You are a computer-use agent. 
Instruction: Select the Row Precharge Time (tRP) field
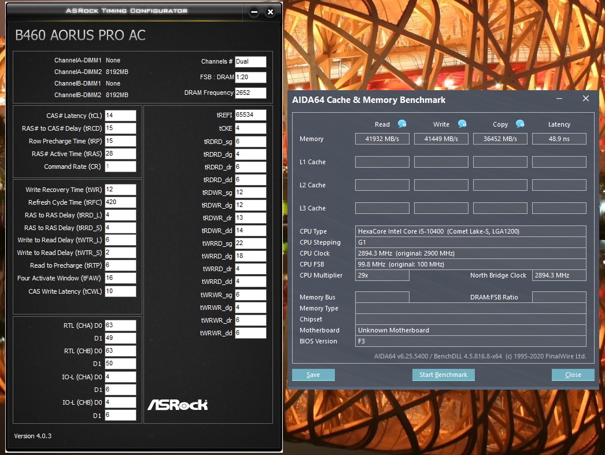click(120, 141)
